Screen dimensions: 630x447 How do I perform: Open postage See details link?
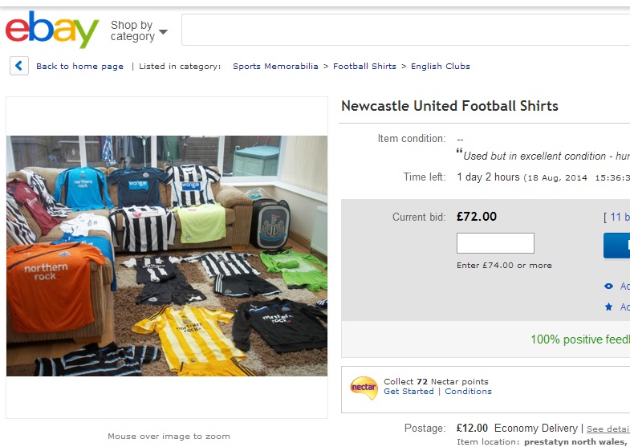pyautogui.click(x=608, y=429)
